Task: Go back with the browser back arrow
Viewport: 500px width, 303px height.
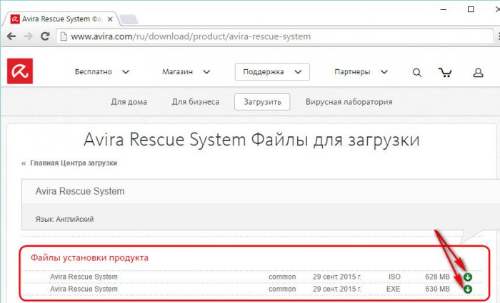Action: point(11,36)
